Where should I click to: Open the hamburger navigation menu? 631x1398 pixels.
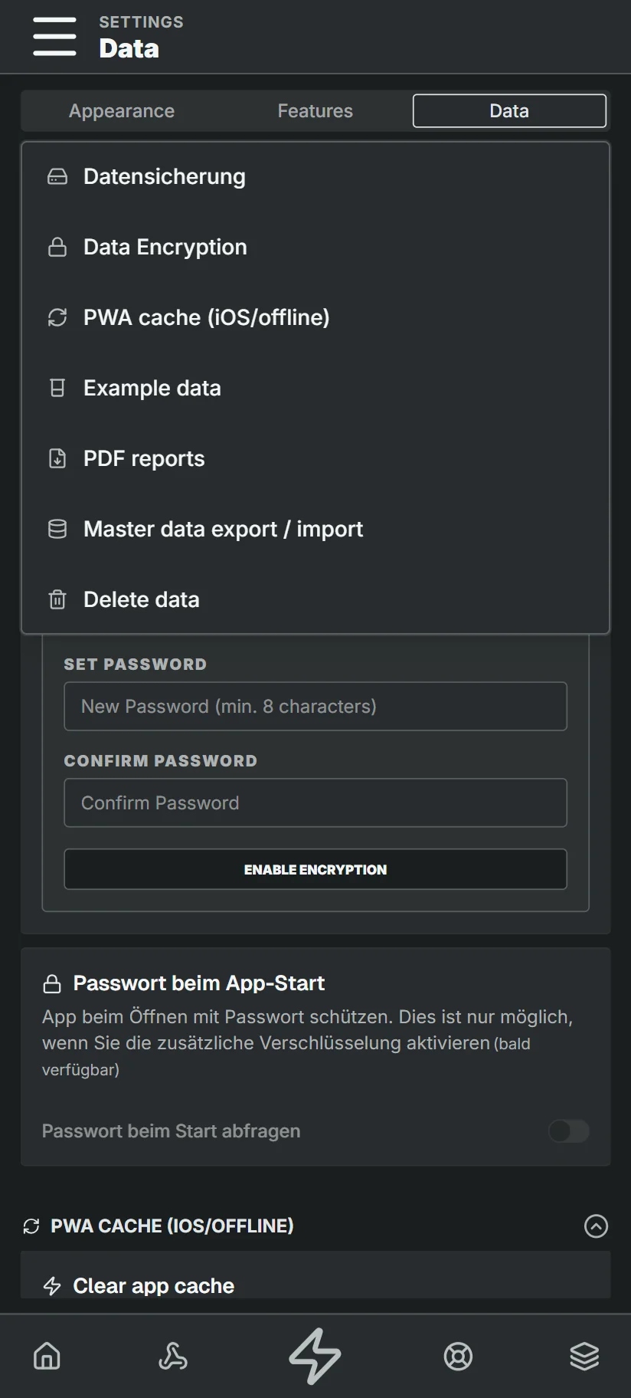coord(54,37)
